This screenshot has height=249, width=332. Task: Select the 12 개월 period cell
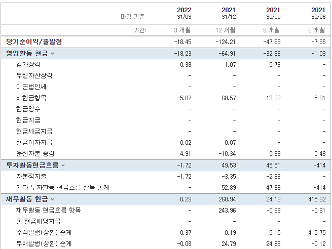tap(226, 30)
